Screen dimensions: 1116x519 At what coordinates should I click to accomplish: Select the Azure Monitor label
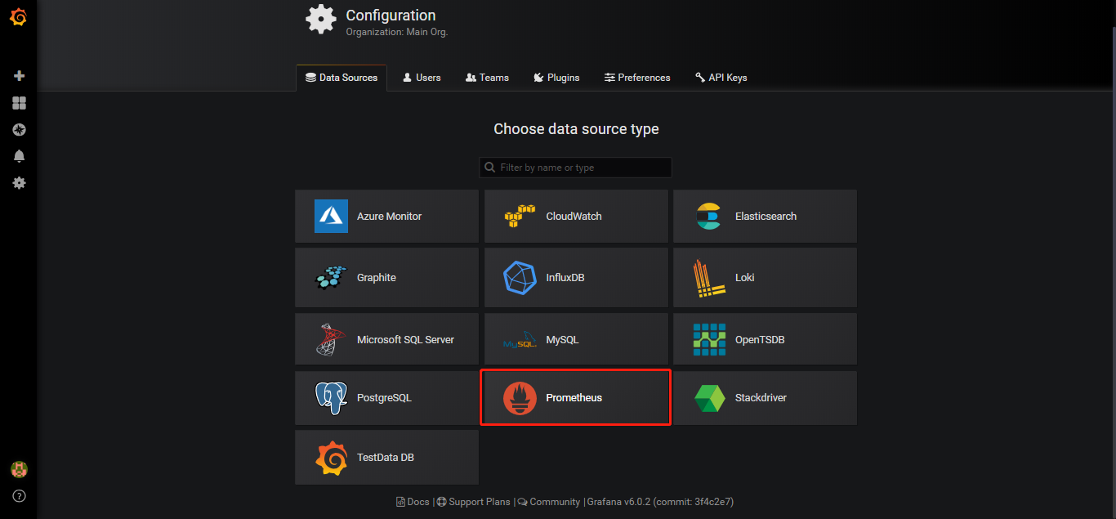pyautogui.click(x=390, y=217)
